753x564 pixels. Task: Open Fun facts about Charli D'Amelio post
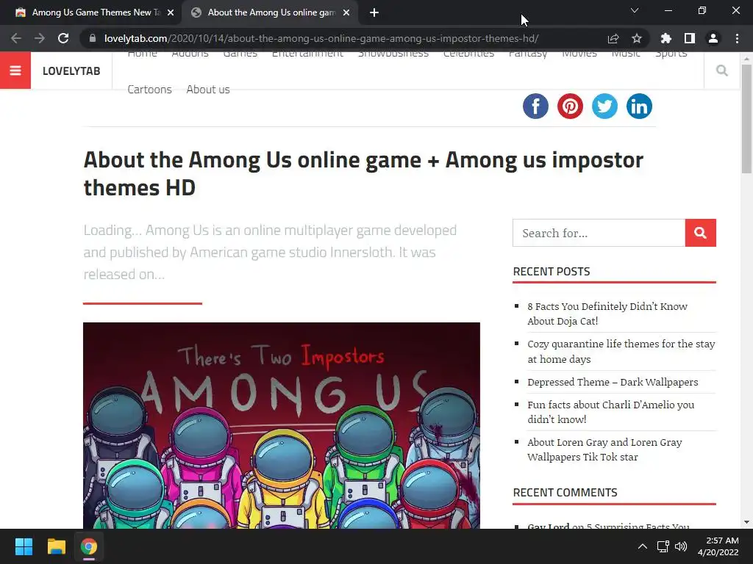pyautogui.click(x=610, y=411)
